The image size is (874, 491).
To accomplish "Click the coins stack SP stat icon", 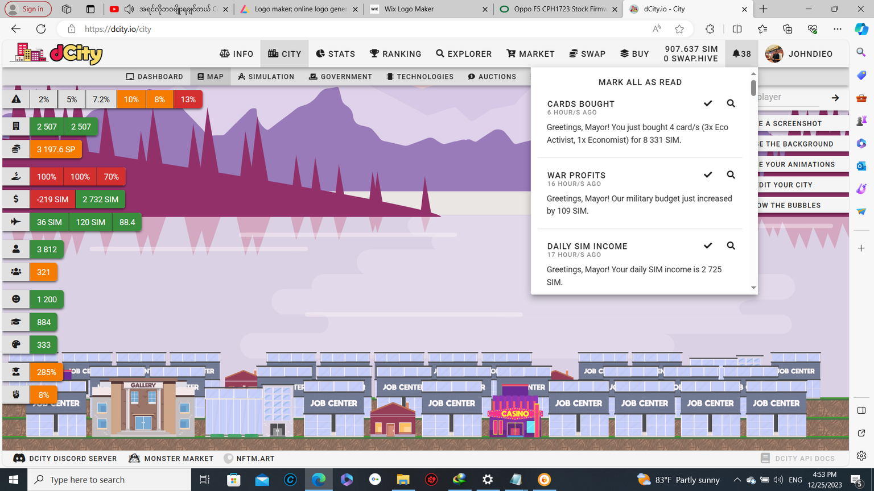I will [x=16, y=149].
